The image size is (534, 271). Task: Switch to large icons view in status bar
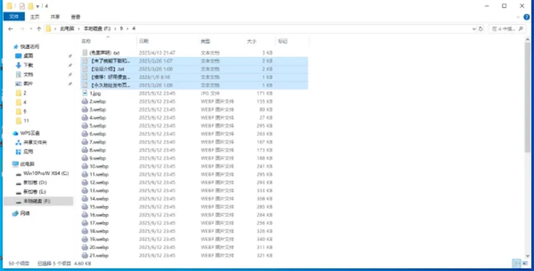tap(526, 263)
